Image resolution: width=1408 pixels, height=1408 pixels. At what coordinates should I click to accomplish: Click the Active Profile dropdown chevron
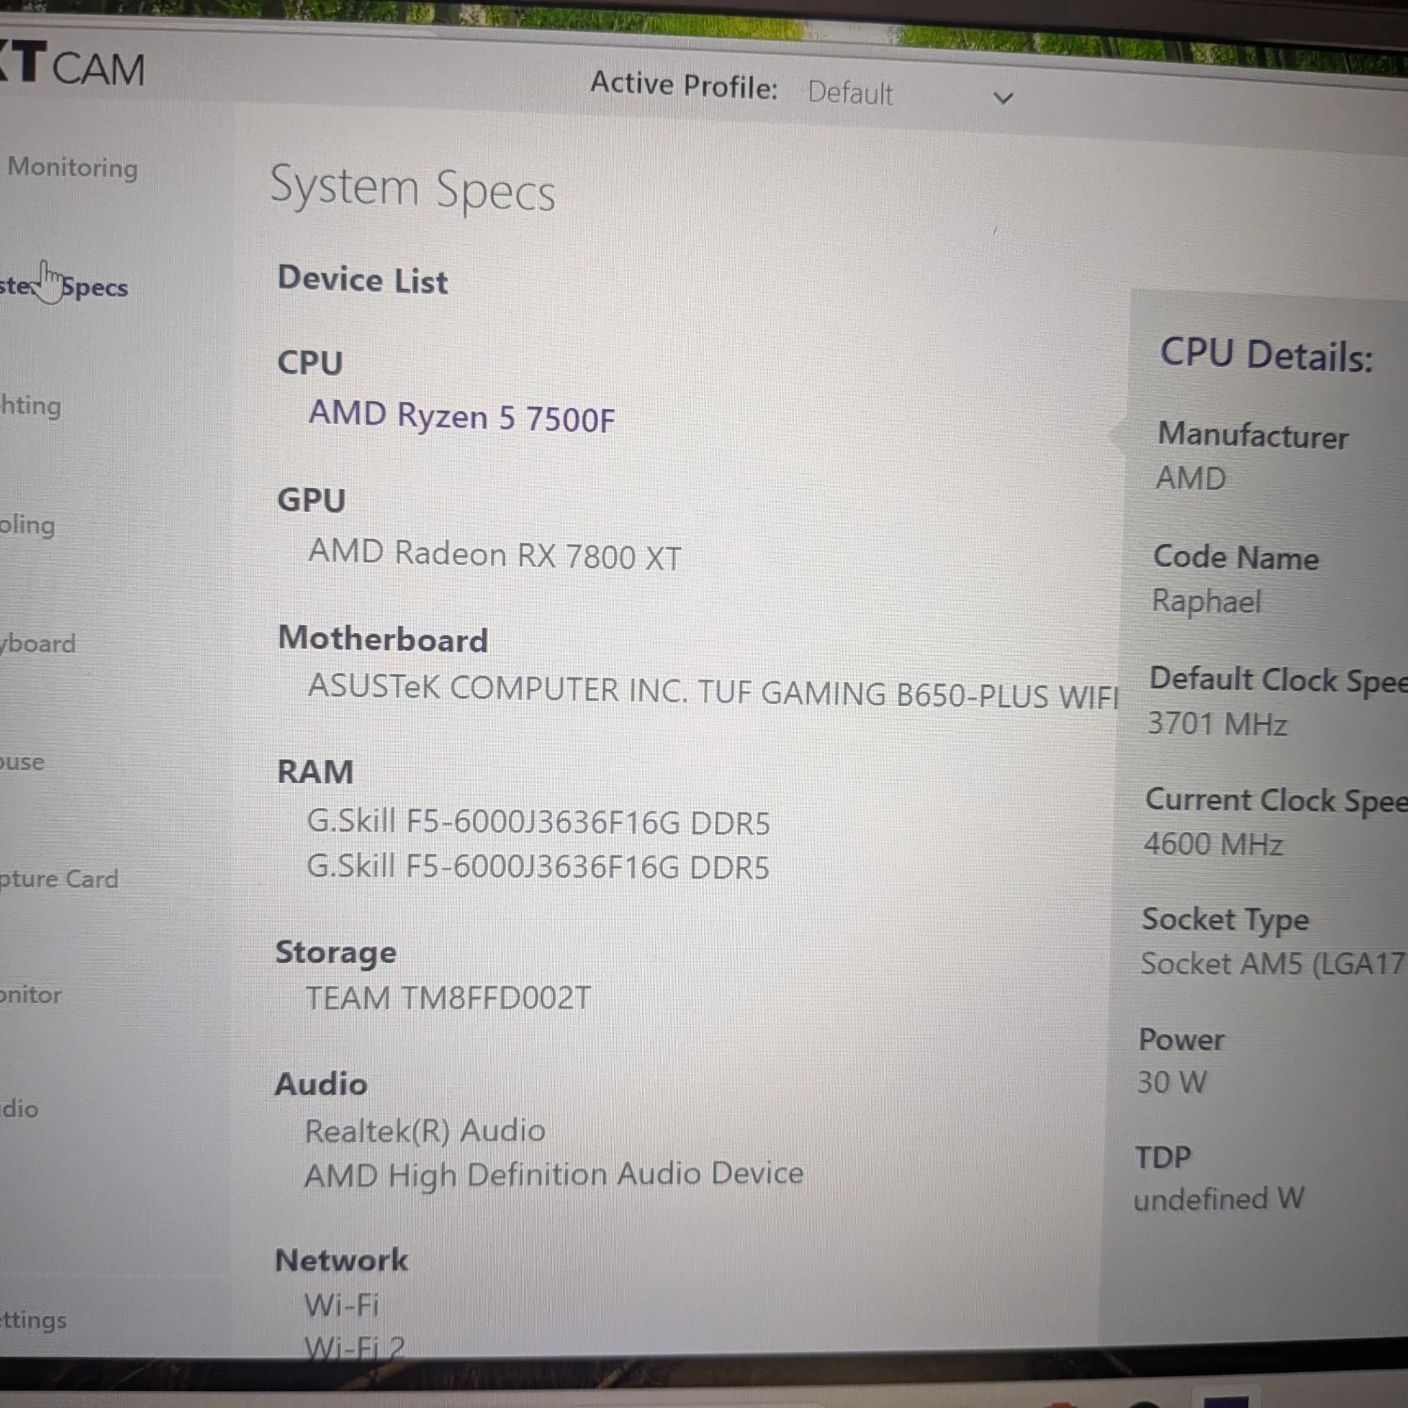[1004, 98]
